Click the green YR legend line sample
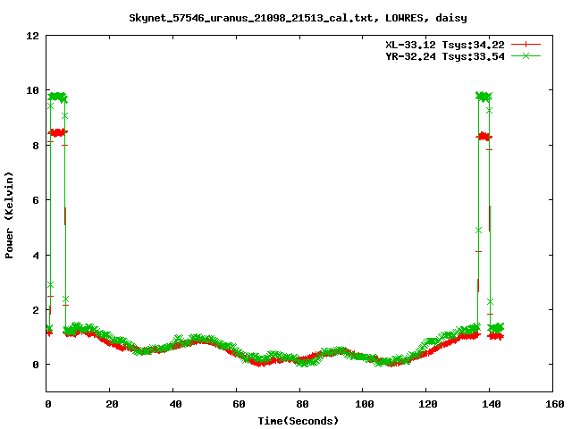 [526, 55]
